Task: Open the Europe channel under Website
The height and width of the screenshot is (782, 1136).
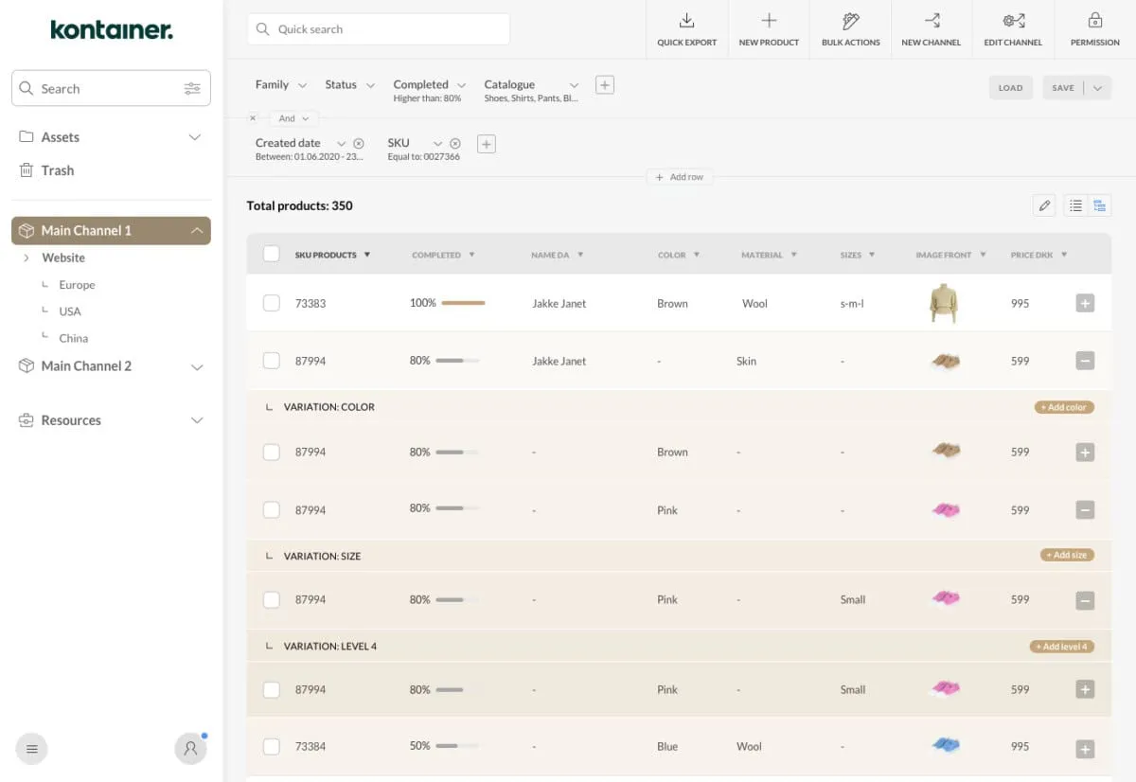Action: tap(77, 285)
